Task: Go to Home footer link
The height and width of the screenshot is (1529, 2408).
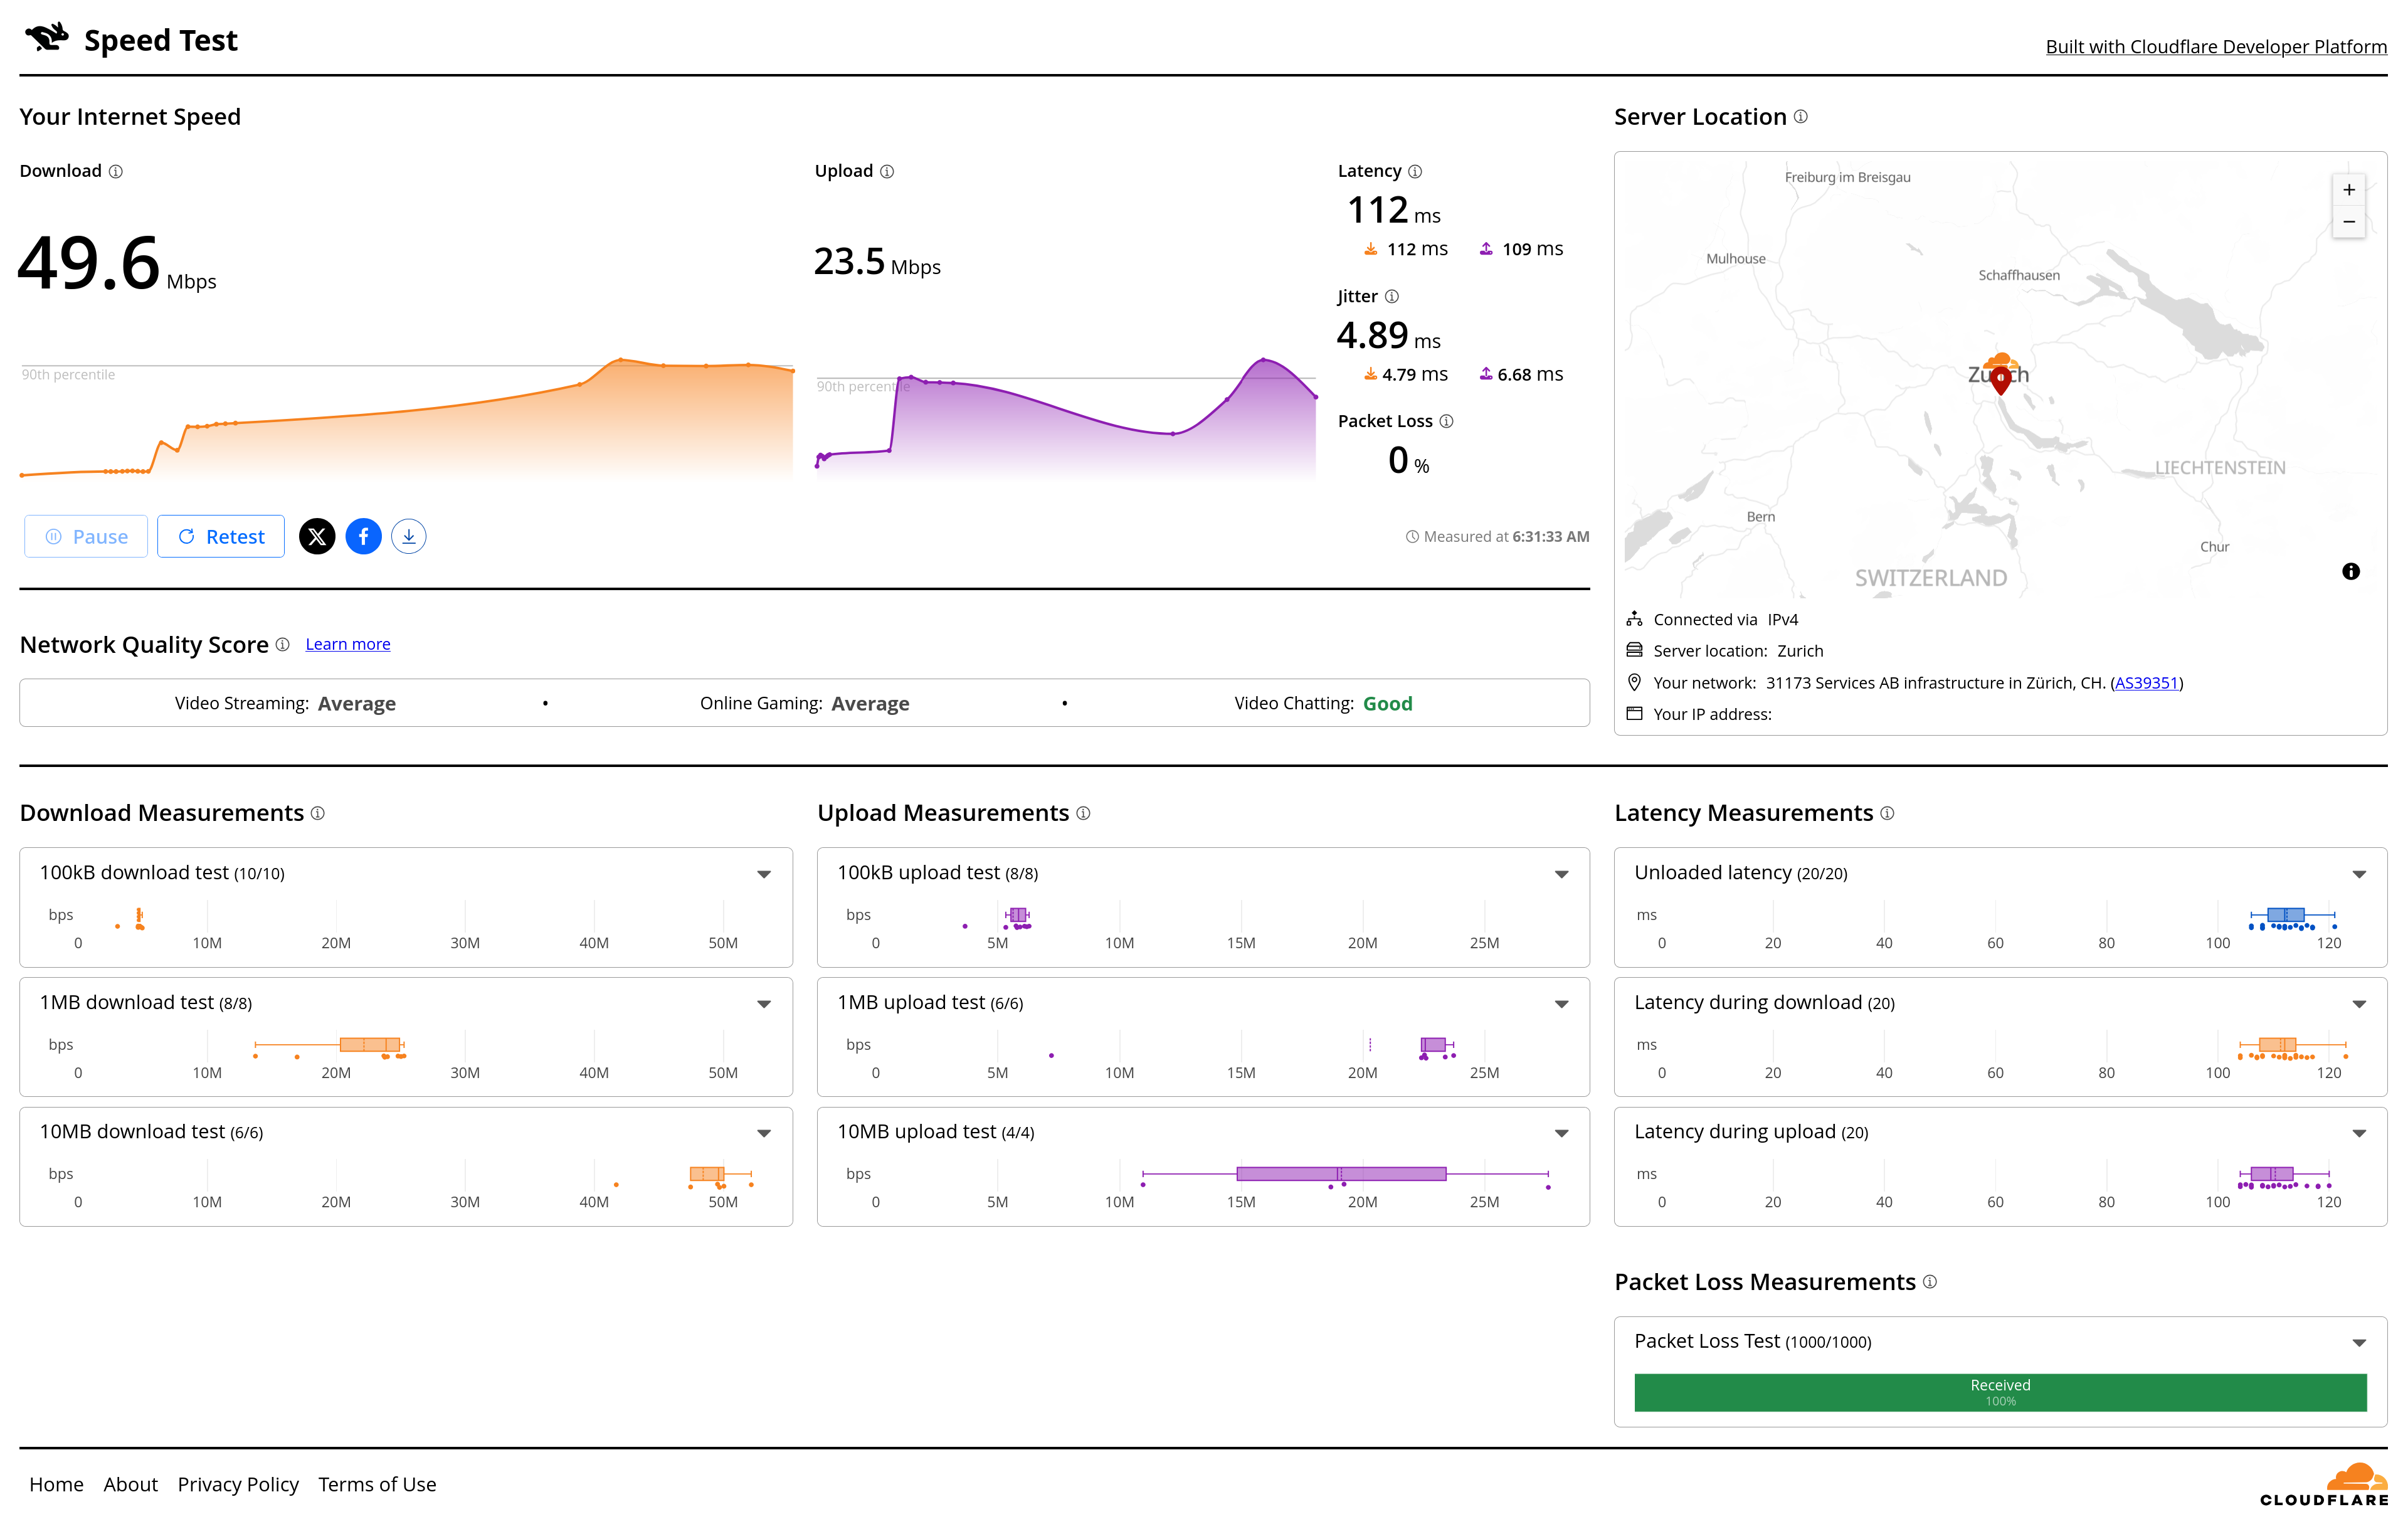Action: click(x=56, y=1484)
